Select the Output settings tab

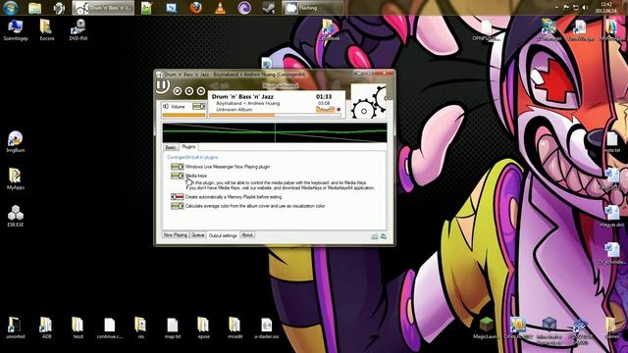pyautogui.click(x=223, y=235)
